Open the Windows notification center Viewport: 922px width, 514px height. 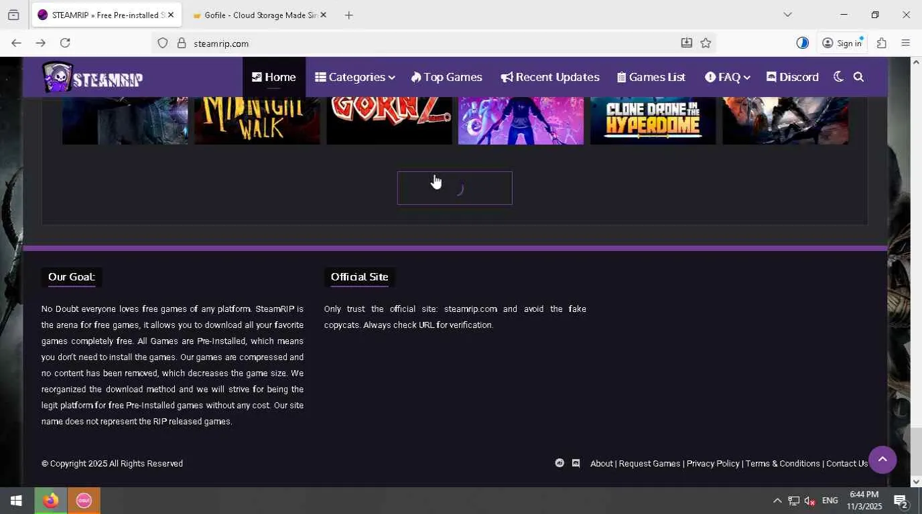pos(901,501)
